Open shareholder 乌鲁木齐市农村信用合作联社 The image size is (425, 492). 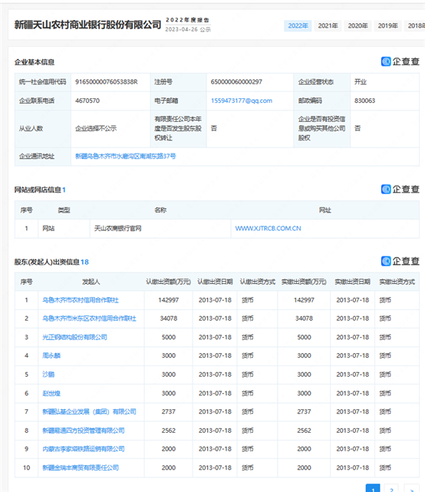(81, 300)
